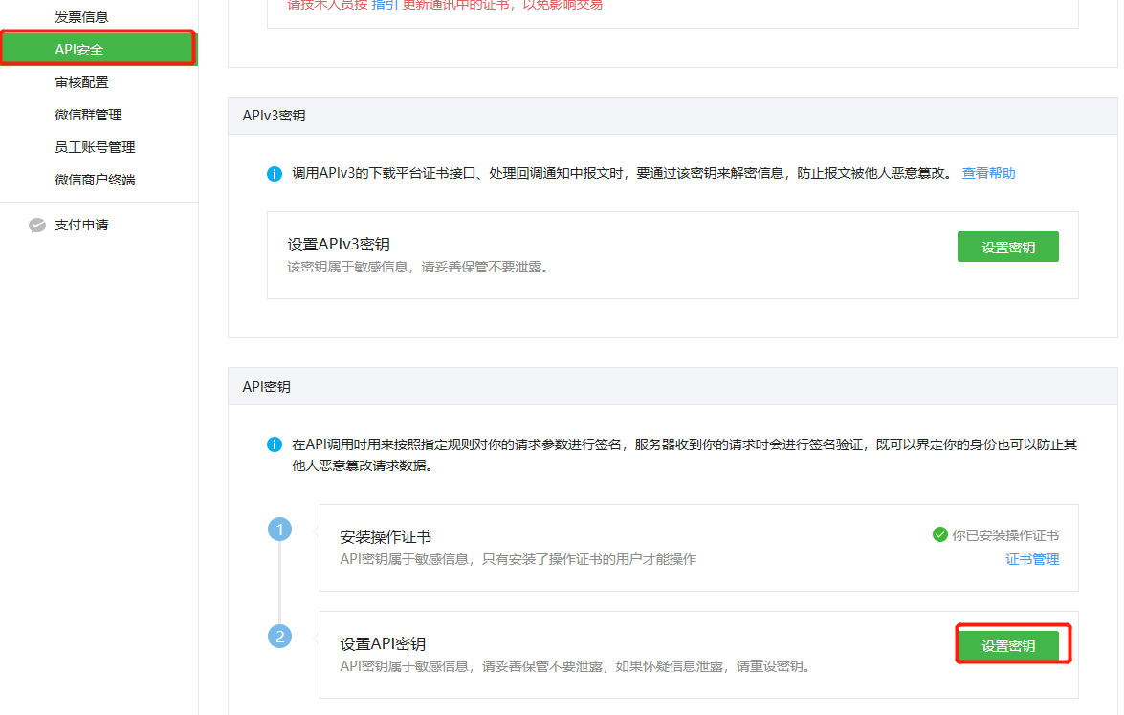Click the 设置API密钥 step title

coord(383,643)
